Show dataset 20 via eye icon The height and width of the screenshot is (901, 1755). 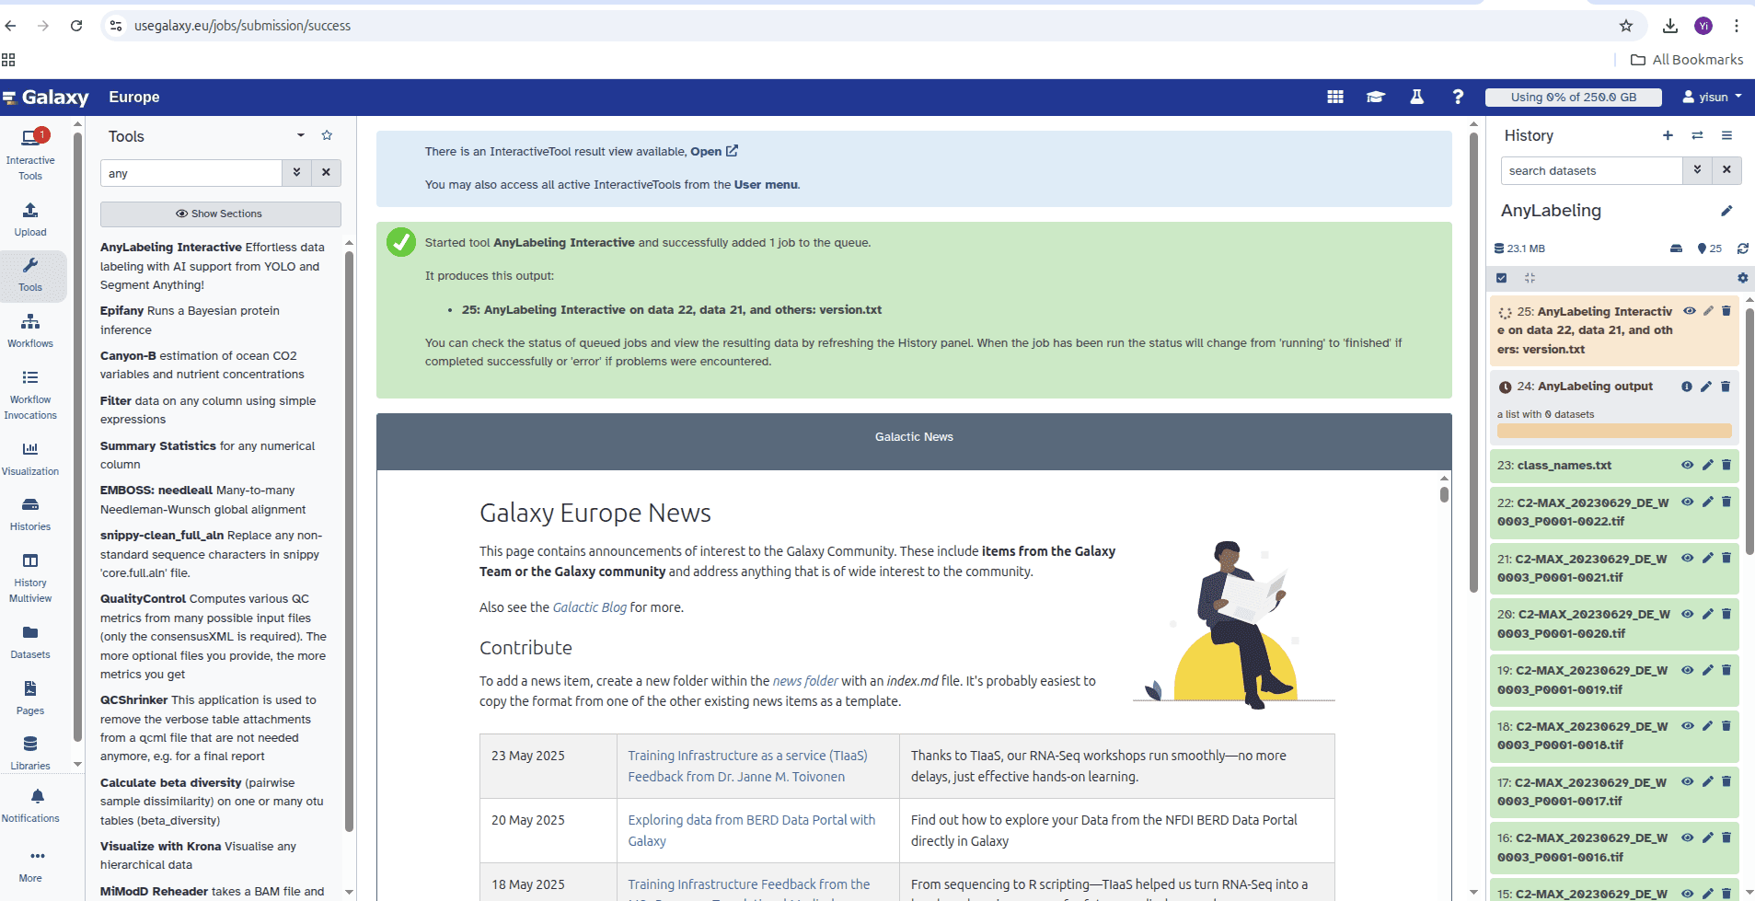pyautogui.click(x=1688, y=614)
